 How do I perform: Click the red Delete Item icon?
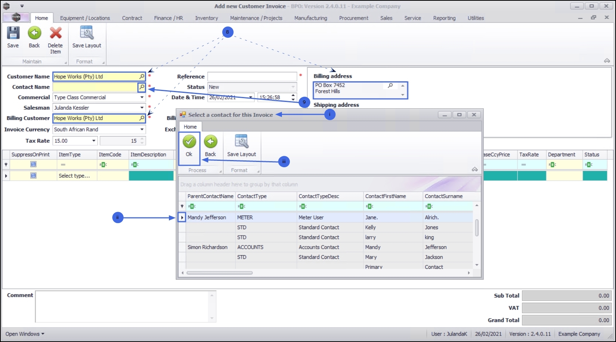click(56, 33)
